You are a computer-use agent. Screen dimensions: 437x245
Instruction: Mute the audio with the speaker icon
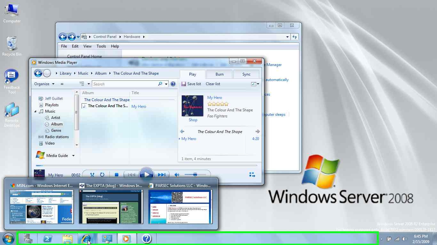[177, 174]
